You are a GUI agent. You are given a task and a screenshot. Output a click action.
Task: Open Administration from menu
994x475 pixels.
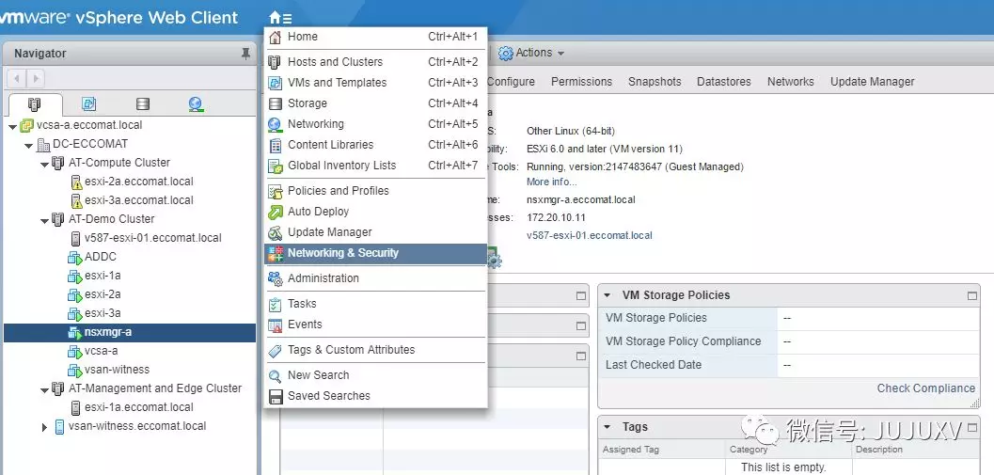click(375, 278)
